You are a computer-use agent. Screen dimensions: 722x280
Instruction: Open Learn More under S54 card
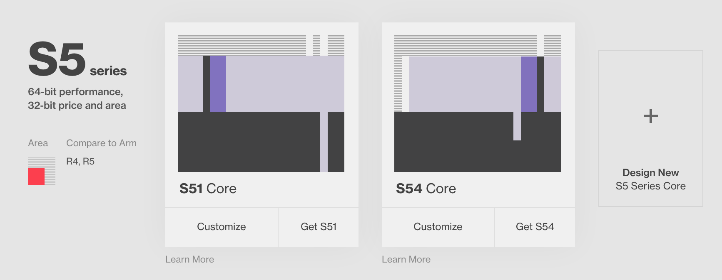[406, 259]
